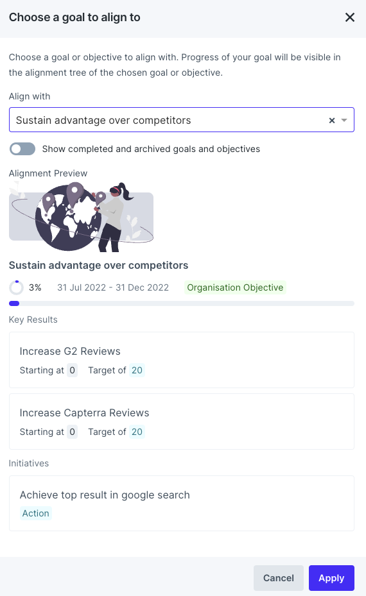The image size is (366, 596).
Task: Select Achieve top result in google search initiative
Action: (x=182, y=503)
